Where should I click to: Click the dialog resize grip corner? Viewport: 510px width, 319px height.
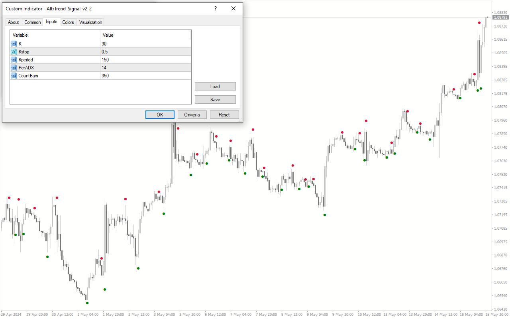point(240,120)
